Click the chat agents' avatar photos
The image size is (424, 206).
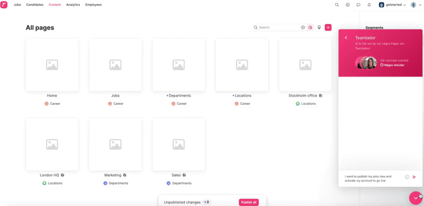[366, 63]
